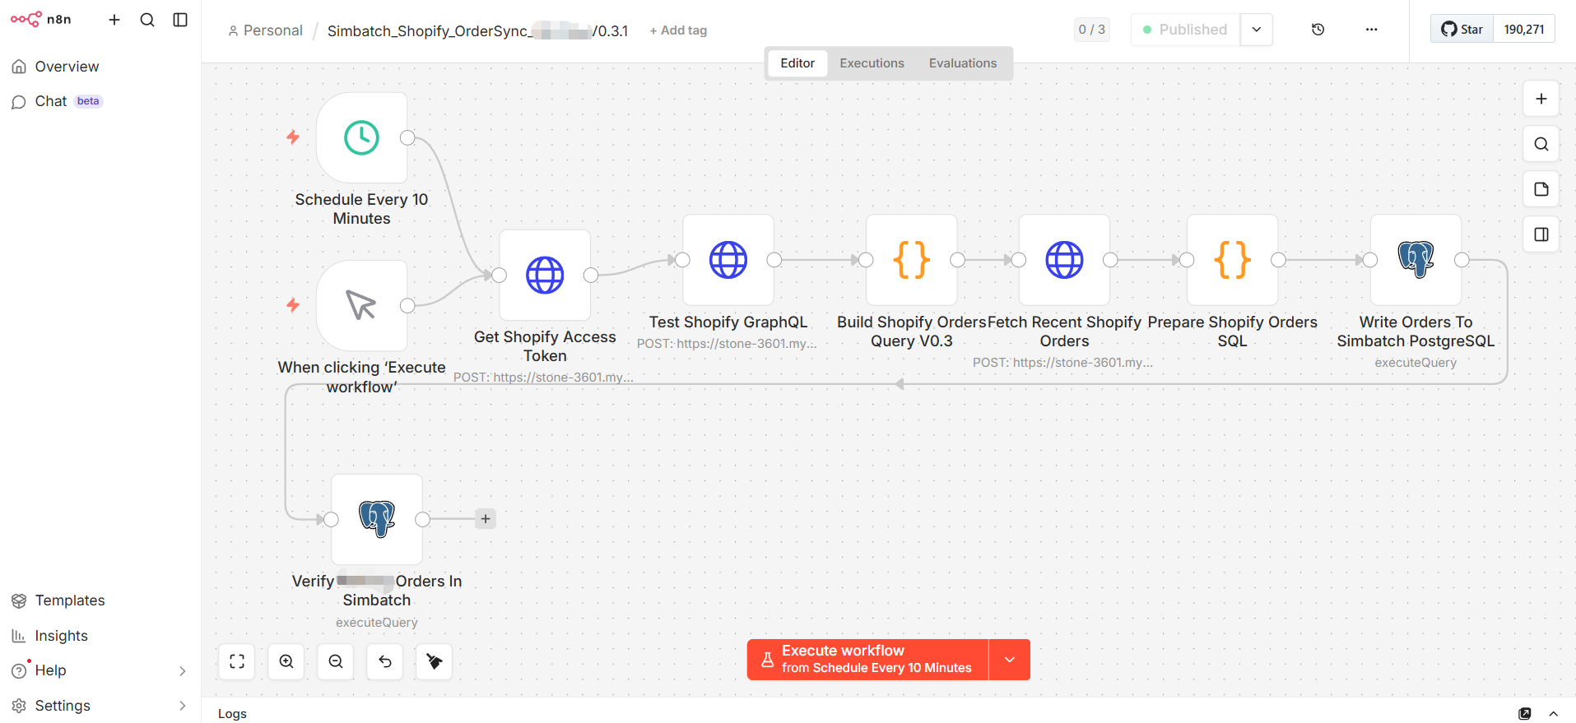Select the Build Shopify Orders Query node
The height and width of the screenshot is (723, 1576).
click(x=912, y=260)
